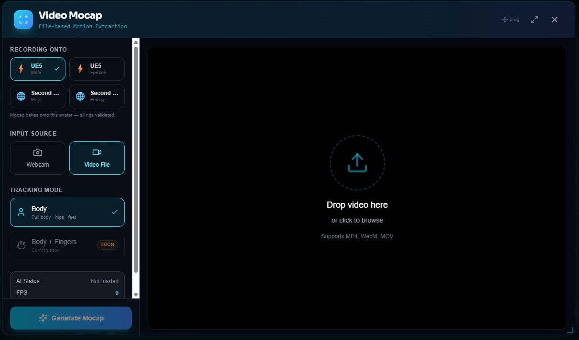
Task: Click the drag handle icon in header
Action: (504, 20)
